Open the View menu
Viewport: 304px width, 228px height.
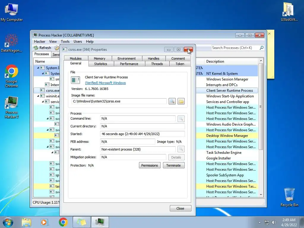[x=53, y=42]
